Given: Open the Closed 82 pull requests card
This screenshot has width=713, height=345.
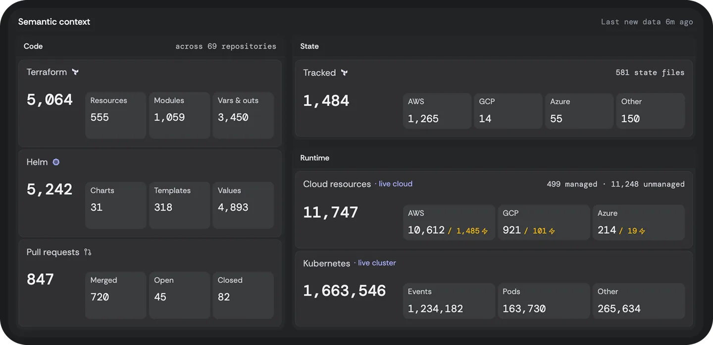Looking at the screenshot, I should click(243, 295).
